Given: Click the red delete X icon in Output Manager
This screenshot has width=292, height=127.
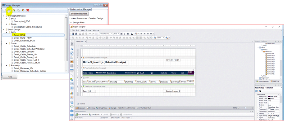Looking at the screenshot, I should tap(28, 11).
